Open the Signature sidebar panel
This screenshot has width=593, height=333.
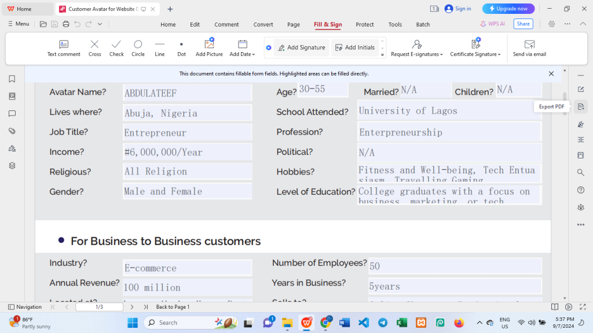pos(12,149)
